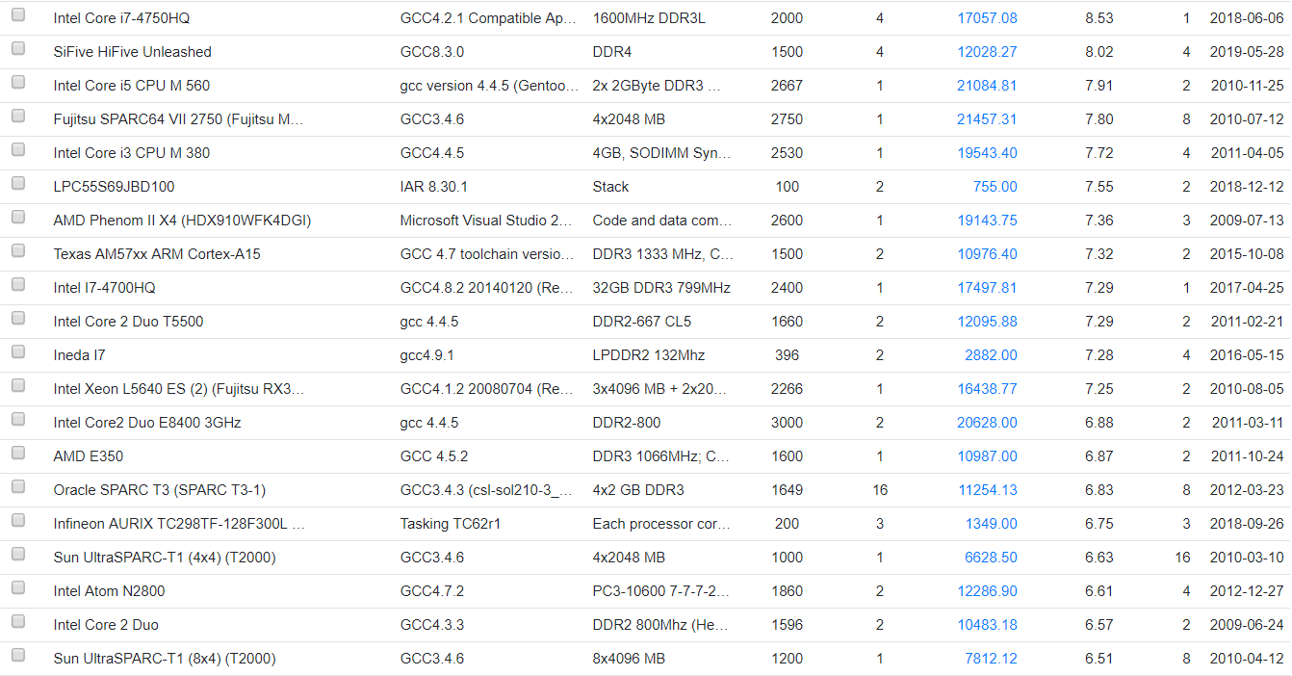Check the Texas AM57xx ARM Cortex-A15 checkbox
Screen dimensions: 1292x676
(x=18, y=251)
